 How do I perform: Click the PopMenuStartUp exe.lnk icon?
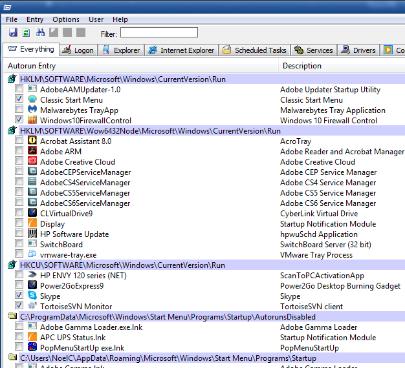coord(32,347)
